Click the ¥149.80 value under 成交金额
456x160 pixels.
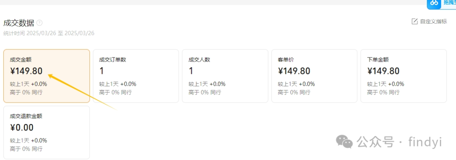[26, 71]
